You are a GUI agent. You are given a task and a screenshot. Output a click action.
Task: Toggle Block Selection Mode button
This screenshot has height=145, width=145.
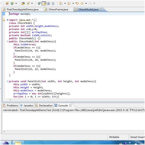click(48, 4)
